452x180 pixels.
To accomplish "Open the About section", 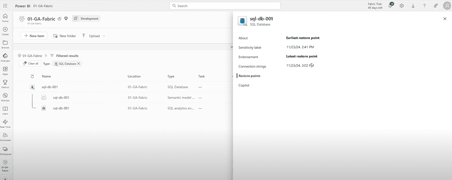I will (x=243, y=38).
